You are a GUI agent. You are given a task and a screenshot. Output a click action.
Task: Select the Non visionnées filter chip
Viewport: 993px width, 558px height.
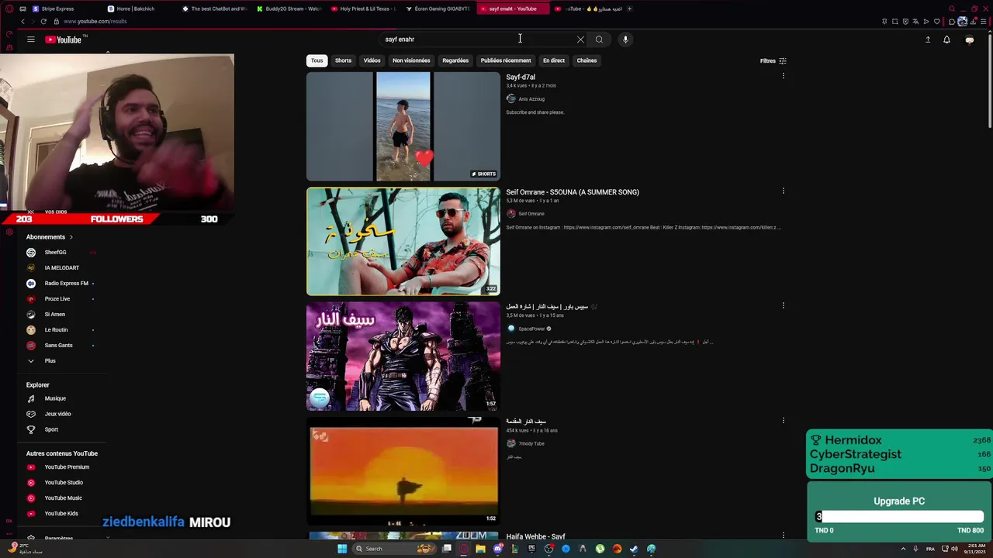point(411,60)
